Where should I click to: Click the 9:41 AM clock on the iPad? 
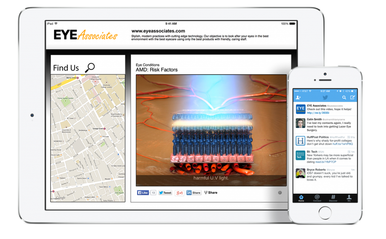(171, 24)
